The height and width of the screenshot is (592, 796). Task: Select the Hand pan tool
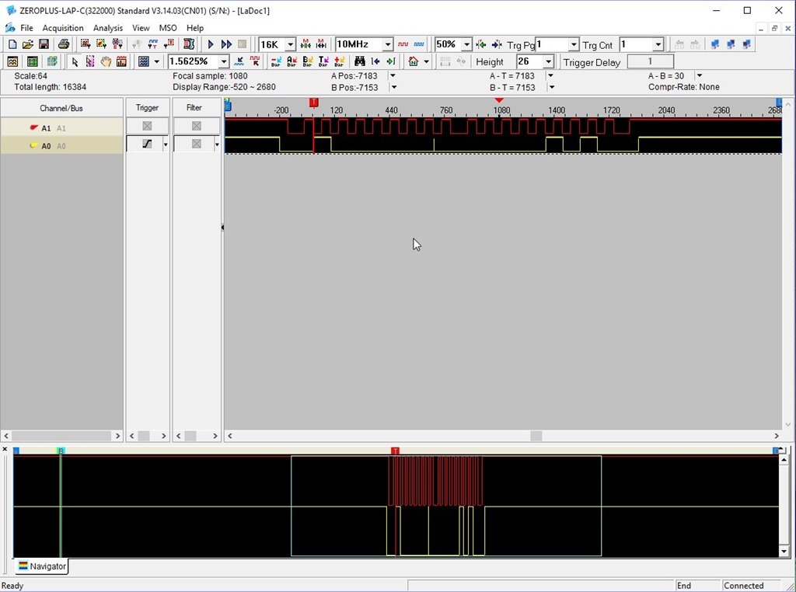click(x=106, y=62)
